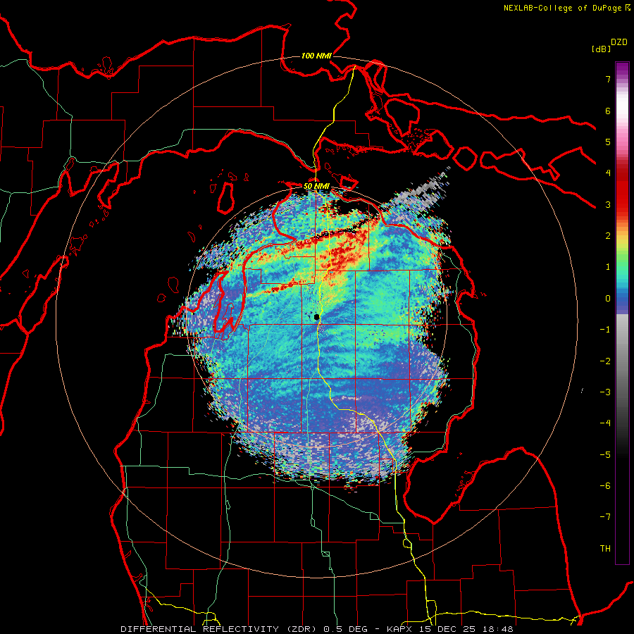Click the -5 scale value
634x634 pixels.
click(605, 454)
